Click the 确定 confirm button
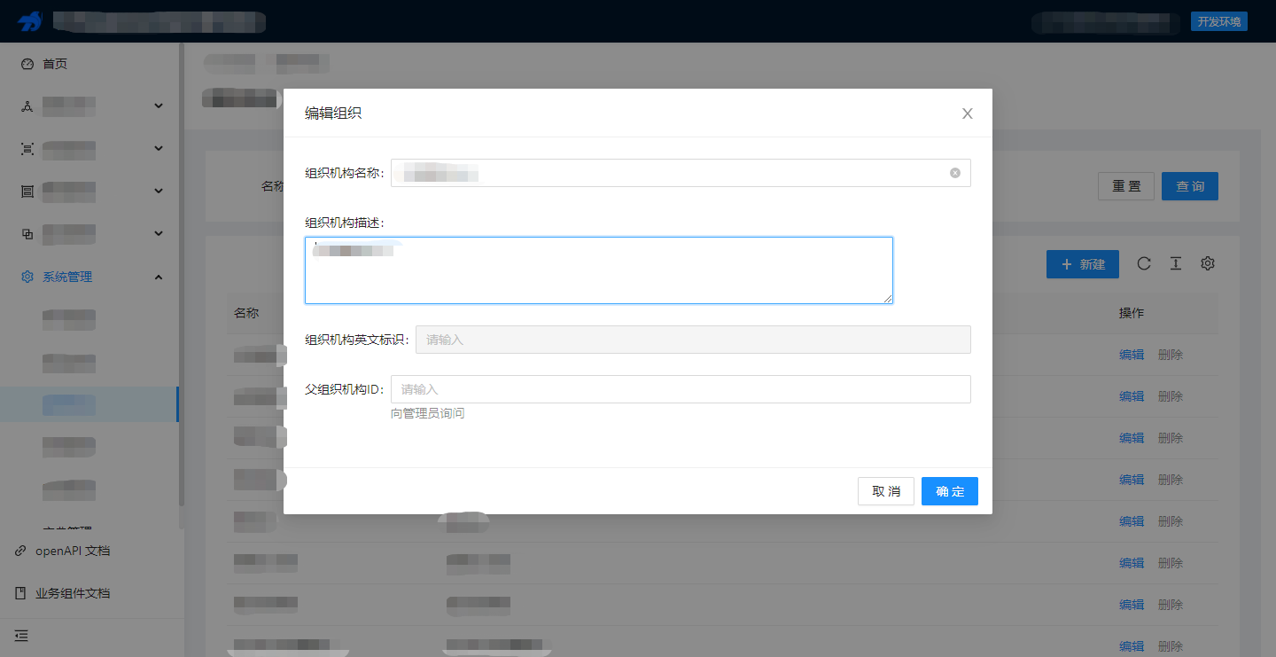Screen dimensions: 1276x657 coord(949,490)
